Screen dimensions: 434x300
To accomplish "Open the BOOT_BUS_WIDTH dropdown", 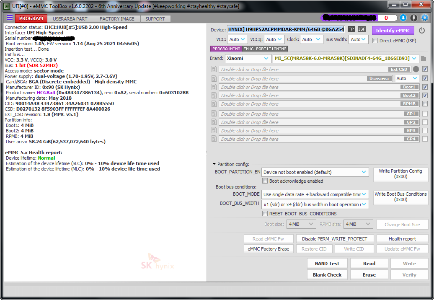I will click(x=315, y=204).
